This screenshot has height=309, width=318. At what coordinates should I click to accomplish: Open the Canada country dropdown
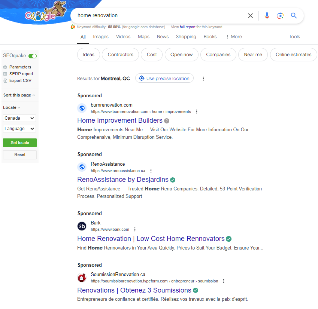click(19, 118)
